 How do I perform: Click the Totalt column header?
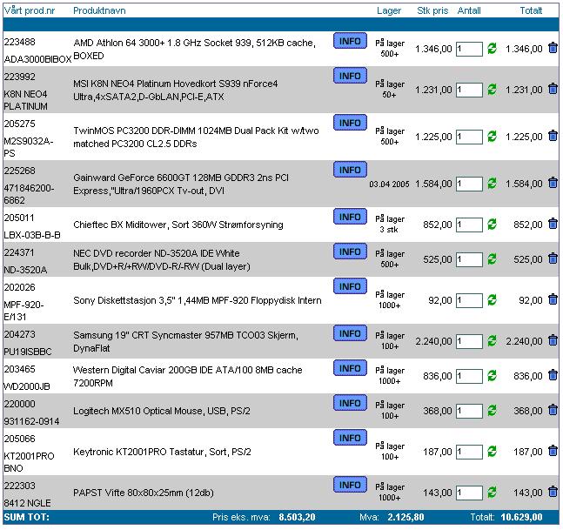coord(531,10)
